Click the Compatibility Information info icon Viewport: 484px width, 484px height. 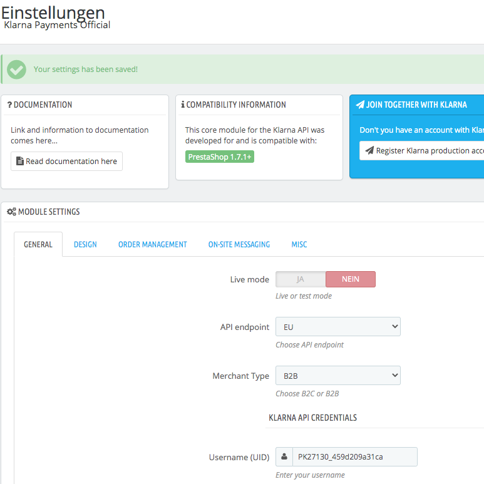[x=183, y=105]
